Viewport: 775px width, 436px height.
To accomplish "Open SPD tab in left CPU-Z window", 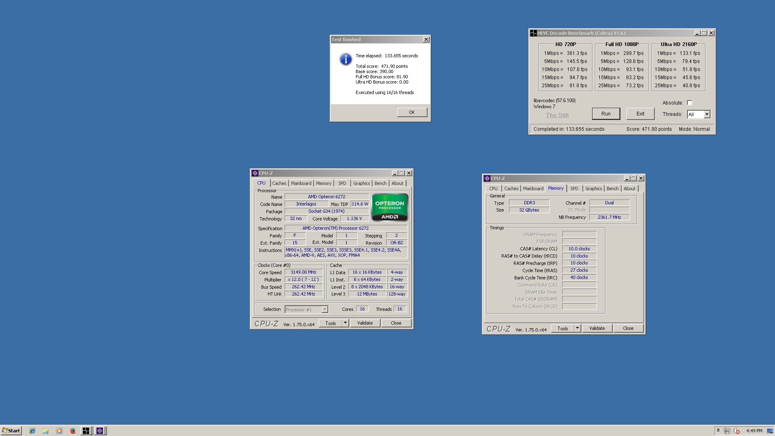I will pyautogui.click(x=342, y=183).
